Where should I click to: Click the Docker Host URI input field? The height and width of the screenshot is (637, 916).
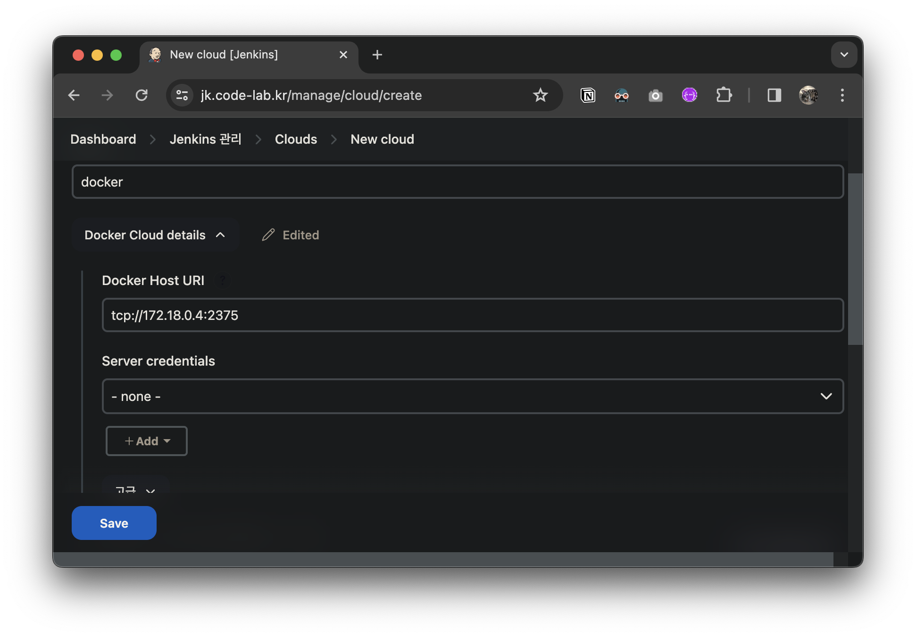(472, 315)
